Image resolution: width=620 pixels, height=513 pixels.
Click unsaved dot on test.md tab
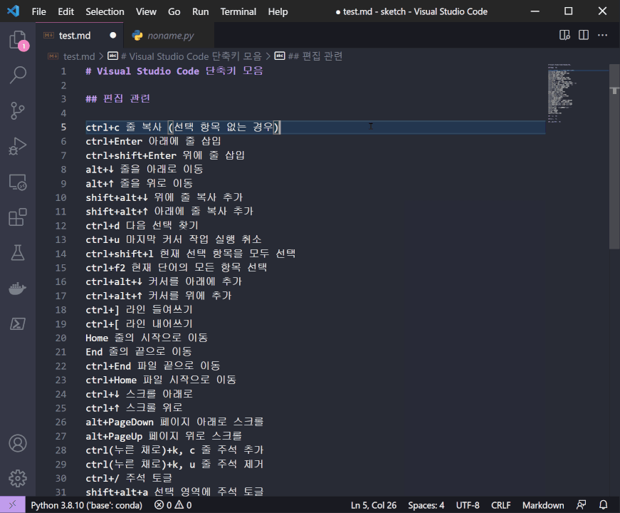click(x=113, y=35)
